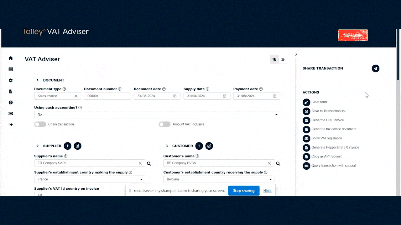Open the supplier's establishment country dropdown
Screen dimensions: 401x225
[89, 179]
